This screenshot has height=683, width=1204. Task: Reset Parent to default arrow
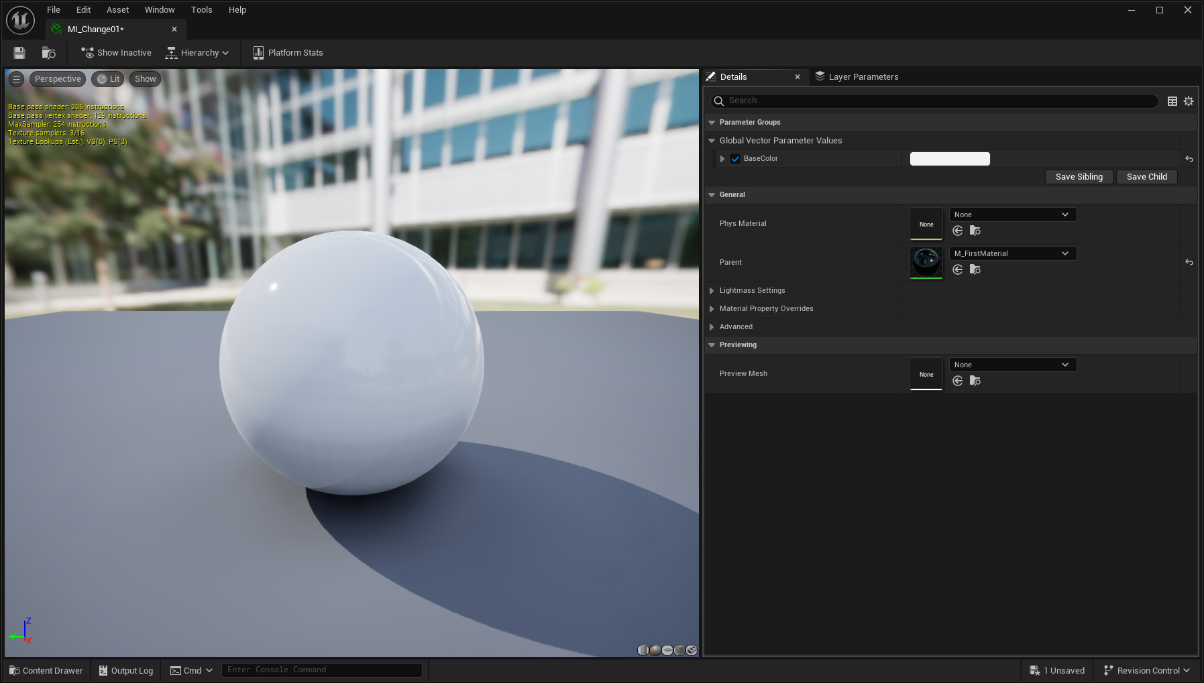tap(1189, 262)
